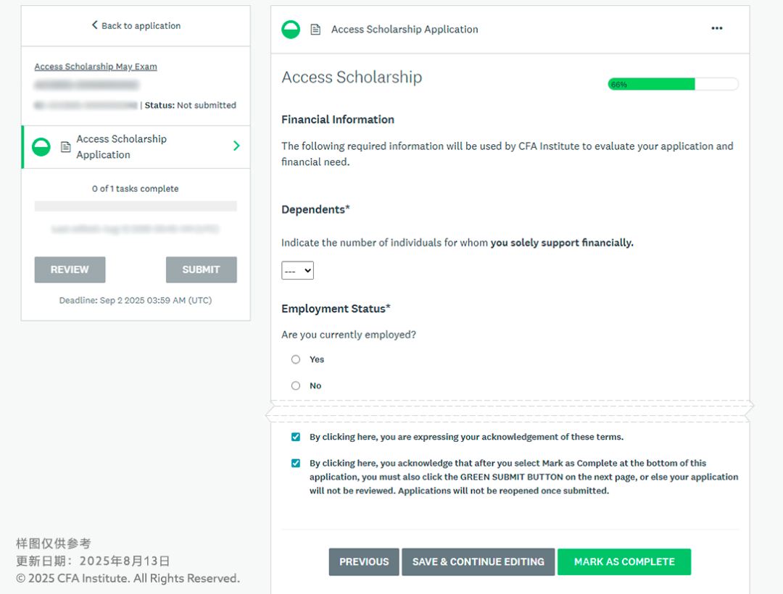Select Yes for currently employed
The image size is (783, 594).
pyautogui.click(x=296, y=359)
